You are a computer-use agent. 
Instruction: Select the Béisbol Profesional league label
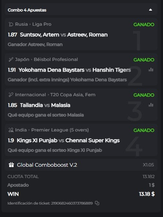click(56, 59)
